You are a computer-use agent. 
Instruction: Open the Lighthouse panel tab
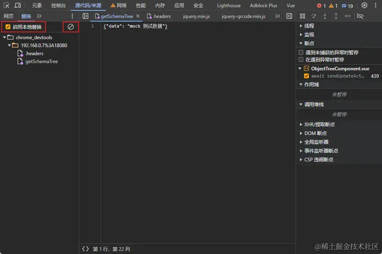click(229, 5)
